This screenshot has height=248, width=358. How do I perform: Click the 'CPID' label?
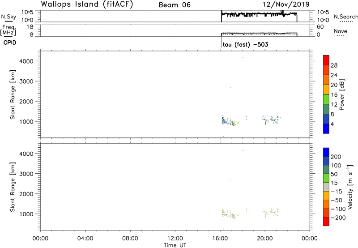(x=10, y=43)
